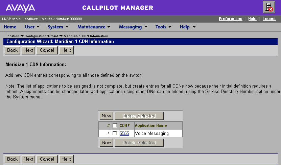
Task: Expand the Tools menu dropdown
Action: tap(163, 27)
